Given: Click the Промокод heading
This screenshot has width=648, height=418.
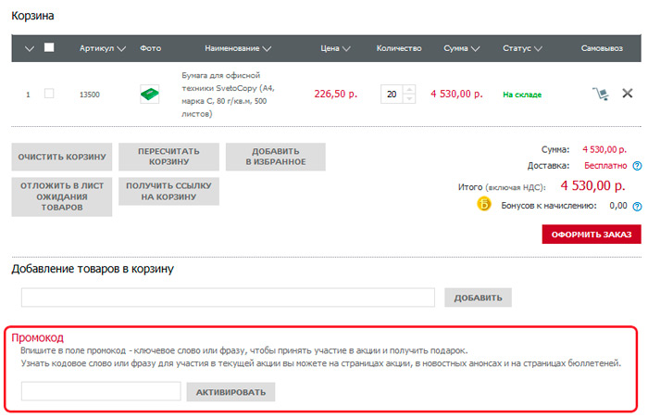Looking at the screenshot, I should 38,337.
